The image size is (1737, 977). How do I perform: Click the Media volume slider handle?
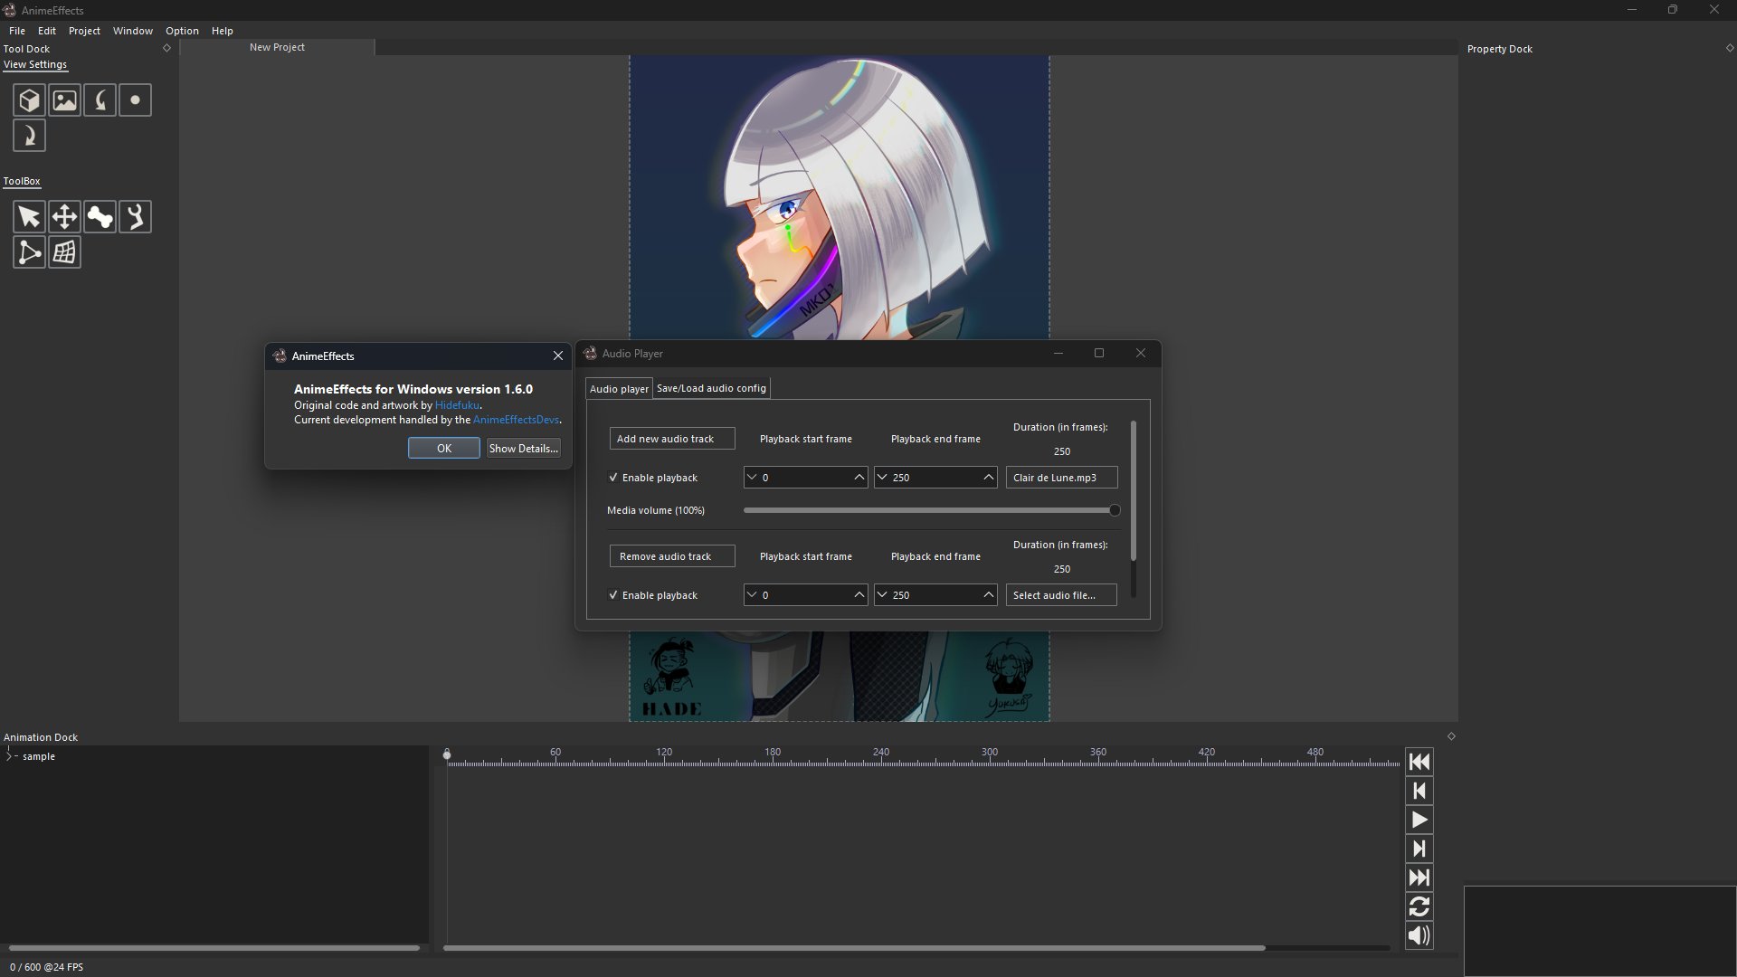[1115, 510]
